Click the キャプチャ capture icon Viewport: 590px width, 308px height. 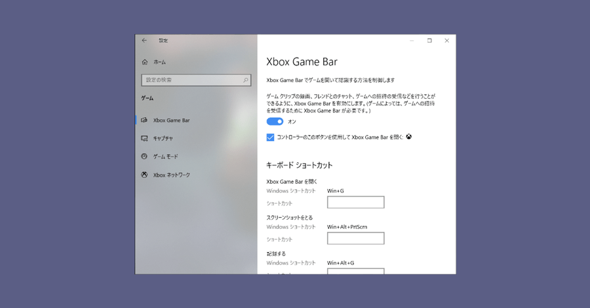coord(144,139)
